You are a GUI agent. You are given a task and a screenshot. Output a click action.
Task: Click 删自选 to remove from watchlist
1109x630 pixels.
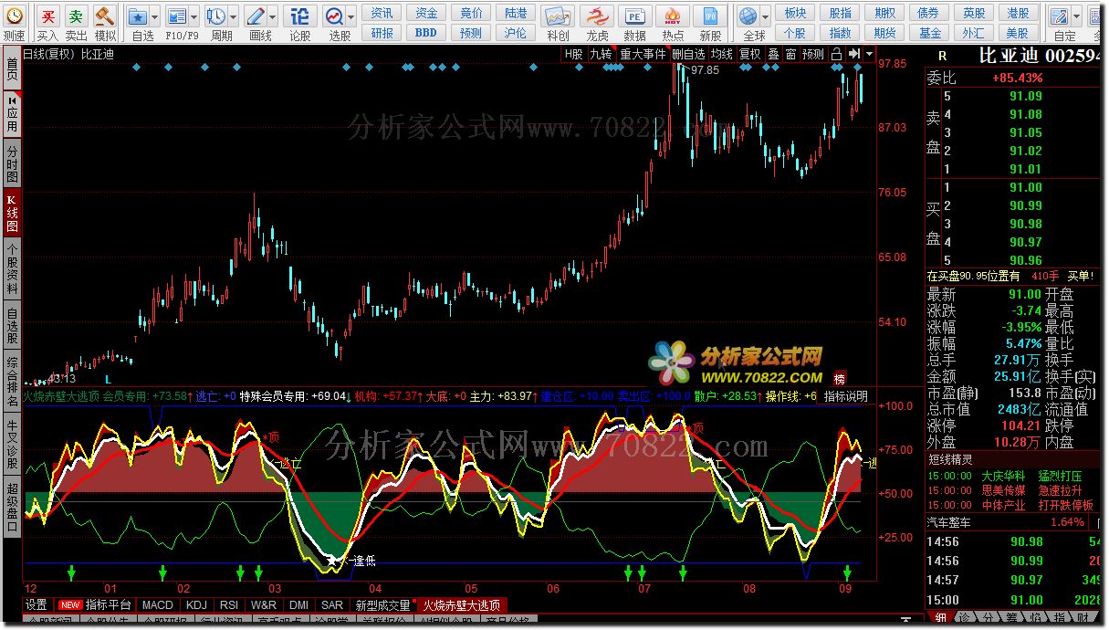689,54
